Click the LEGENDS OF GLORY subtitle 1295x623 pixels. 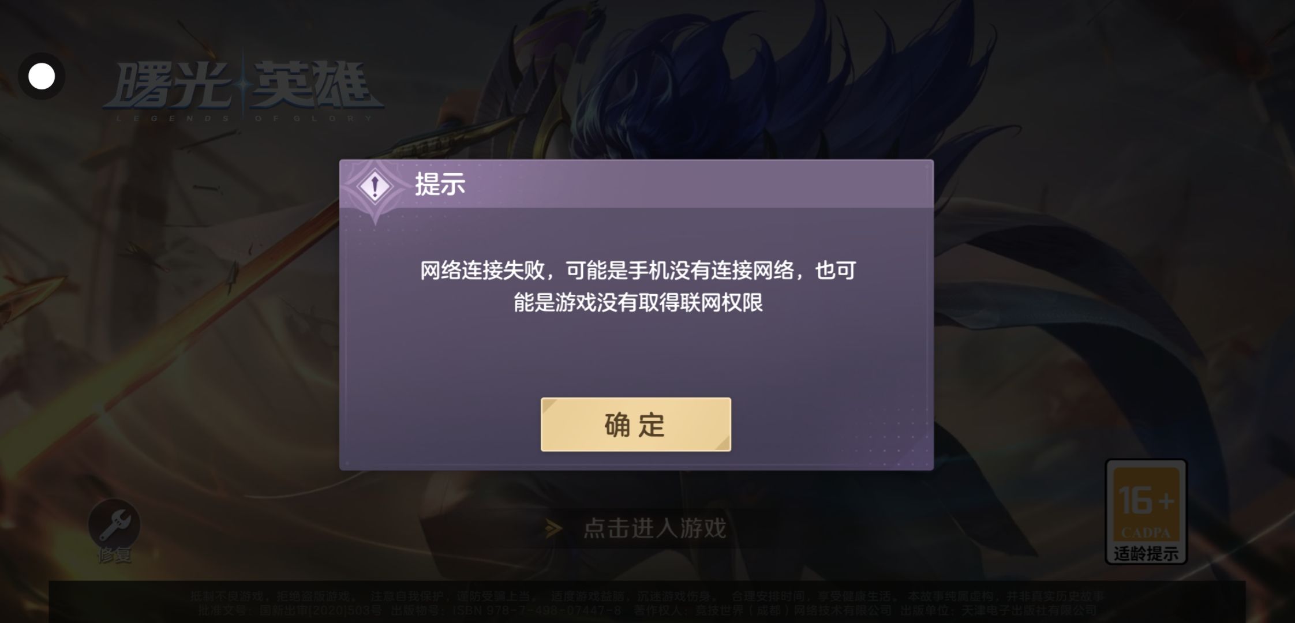pyautogui.click(x=244, y=118)
